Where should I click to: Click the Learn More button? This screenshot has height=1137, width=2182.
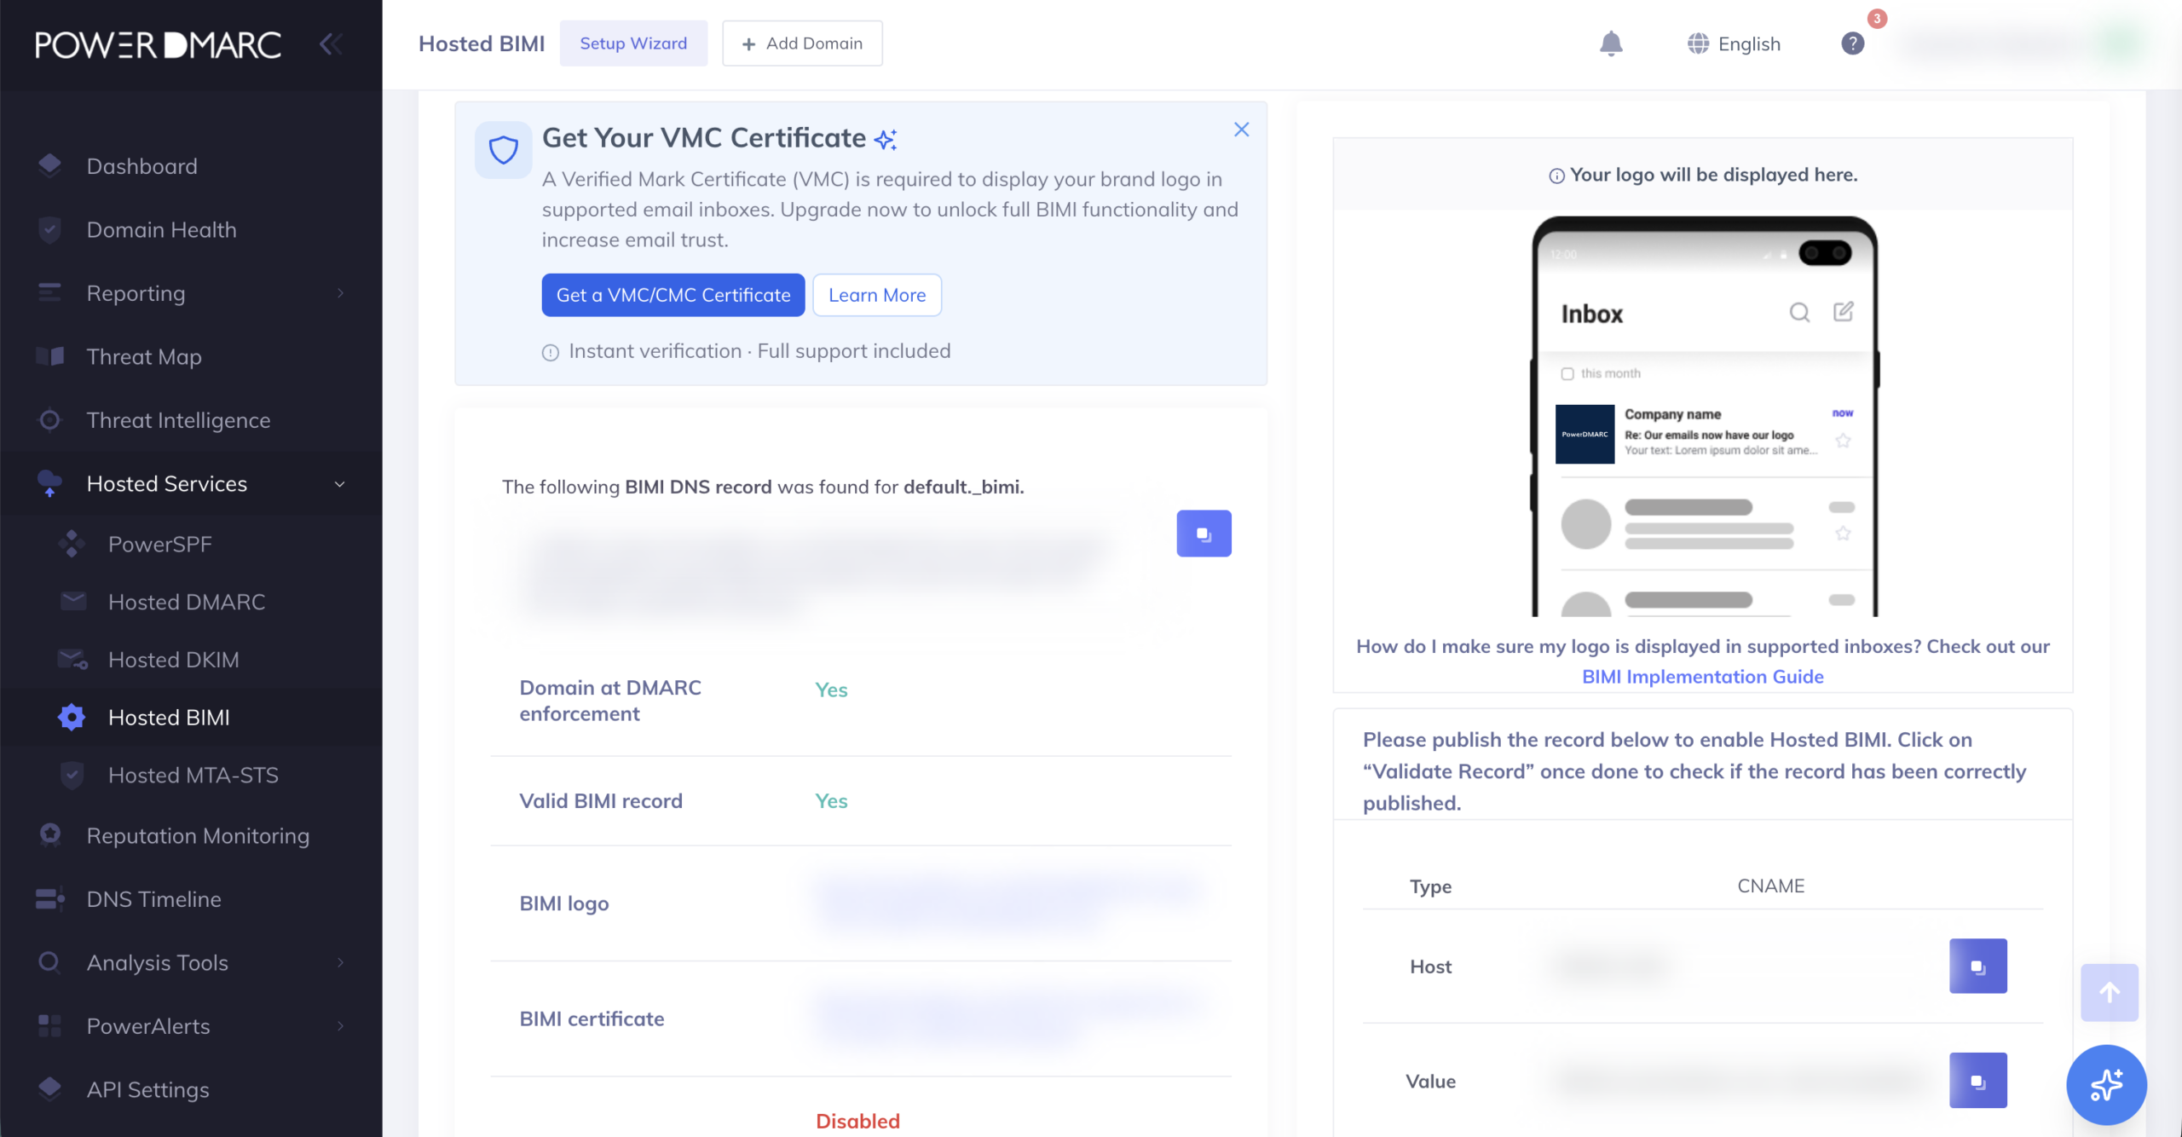[x=877, y=295]
